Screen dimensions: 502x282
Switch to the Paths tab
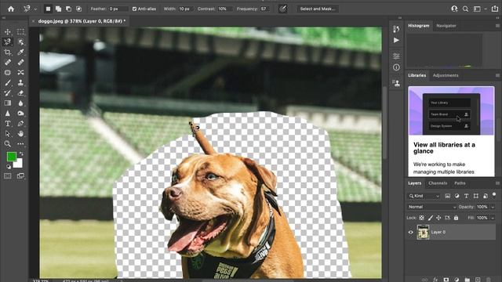460,183
